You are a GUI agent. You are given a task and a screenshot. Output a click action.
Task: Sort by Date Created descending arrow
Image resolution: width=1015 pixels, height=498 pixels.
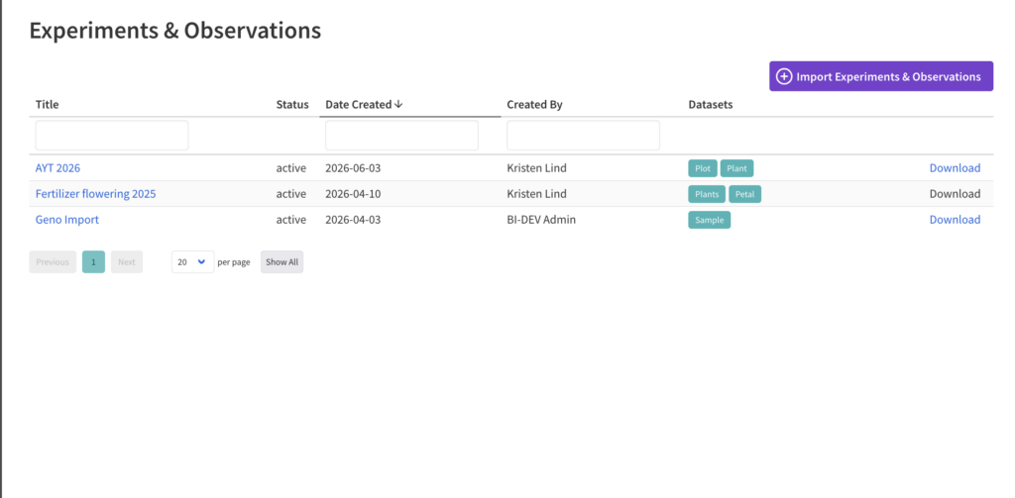398,104
